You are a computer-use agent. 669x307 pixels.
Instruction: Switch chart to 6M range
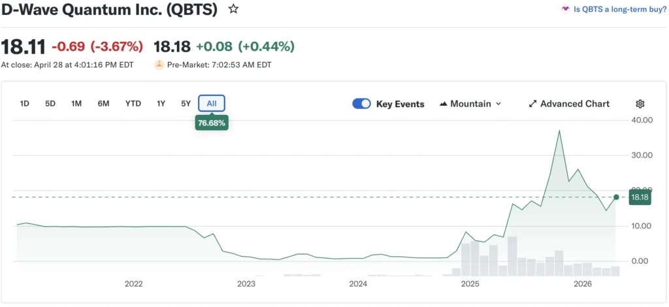tap(103, 104)
